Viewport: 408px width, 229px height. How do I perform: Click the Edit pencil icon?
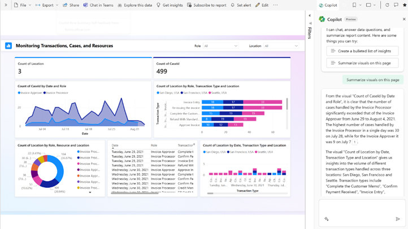tap(258, 5)
